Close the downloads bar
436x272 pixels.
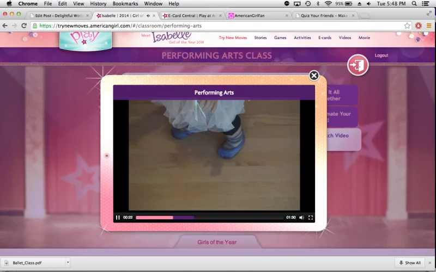pos(430,263)
